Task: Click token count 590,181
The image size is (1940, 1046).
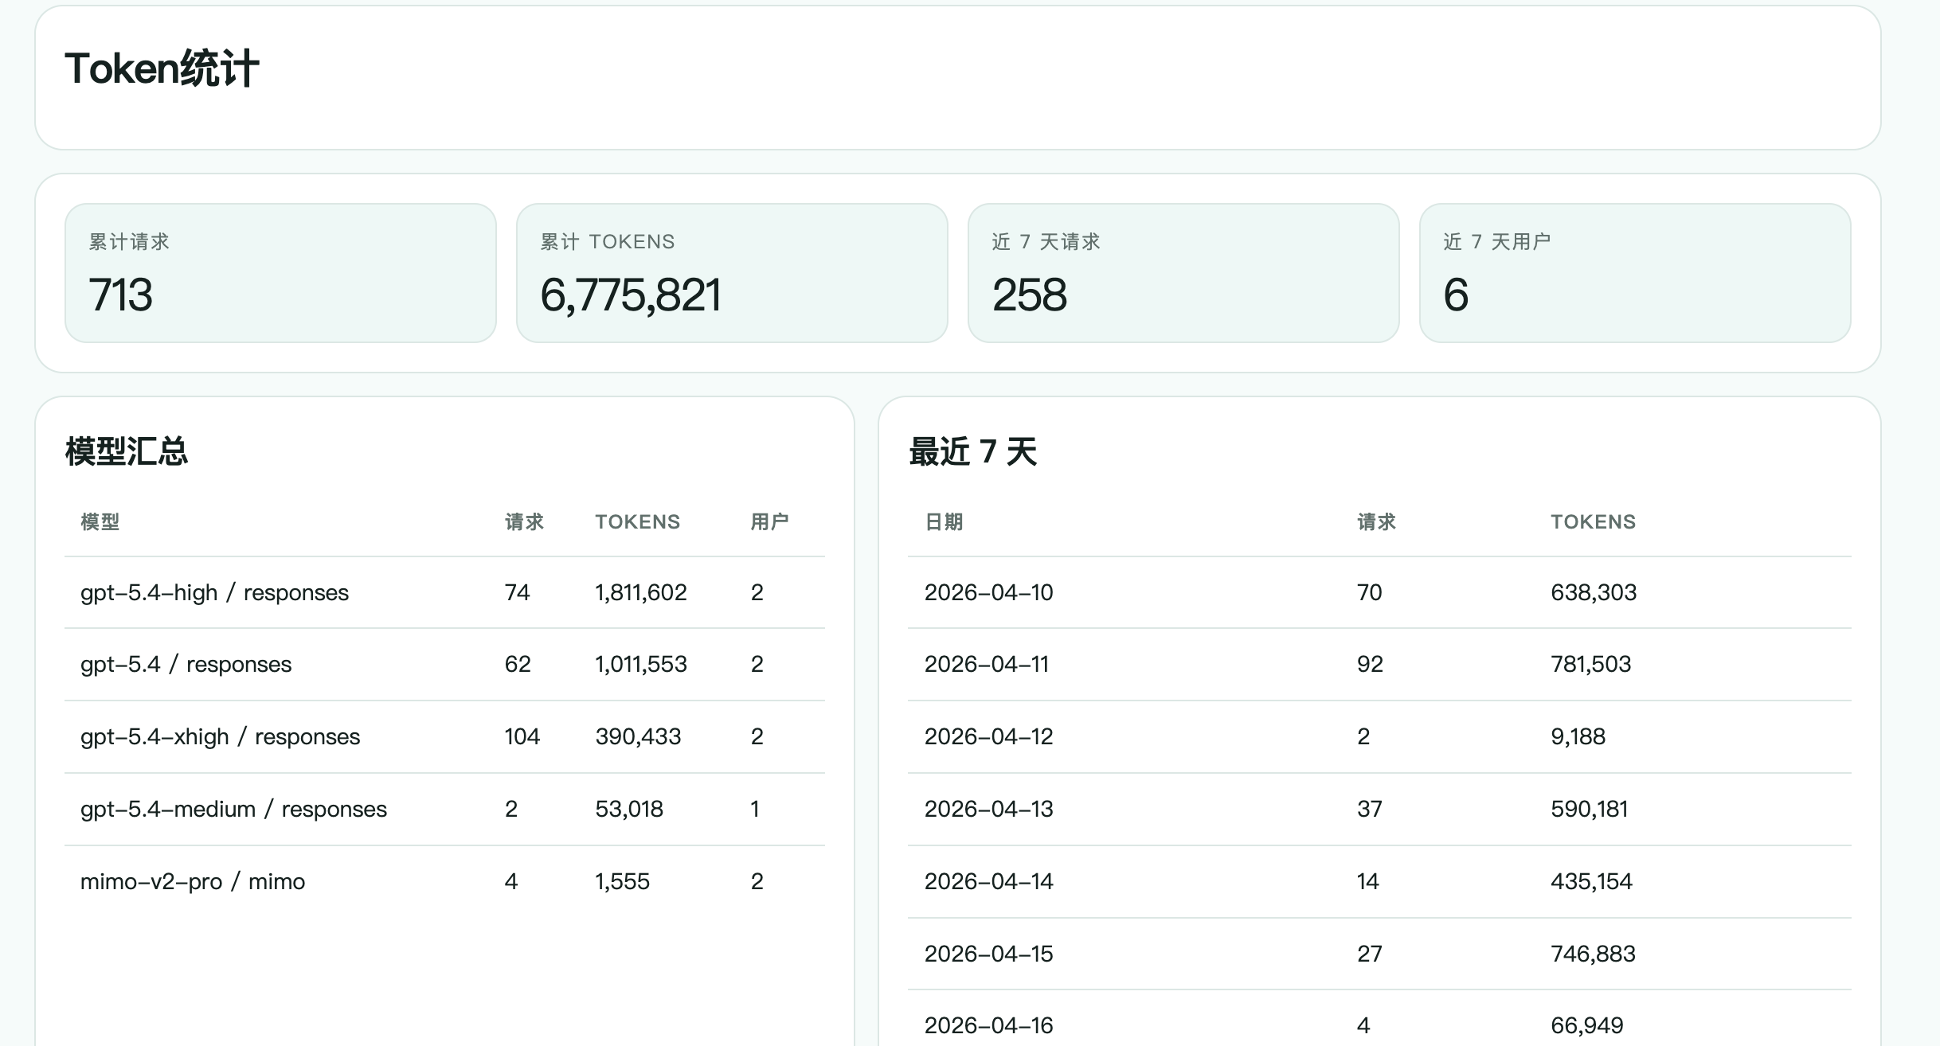Action: point(1590,810)
